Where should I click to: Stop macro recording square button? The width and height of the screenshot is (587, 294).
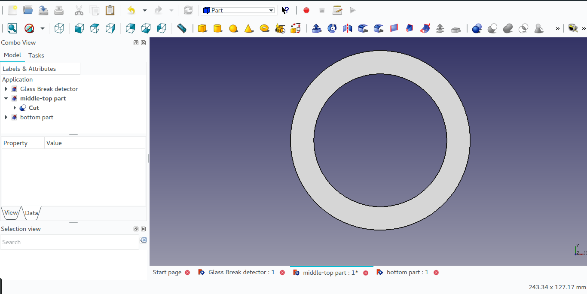point(322,10)
